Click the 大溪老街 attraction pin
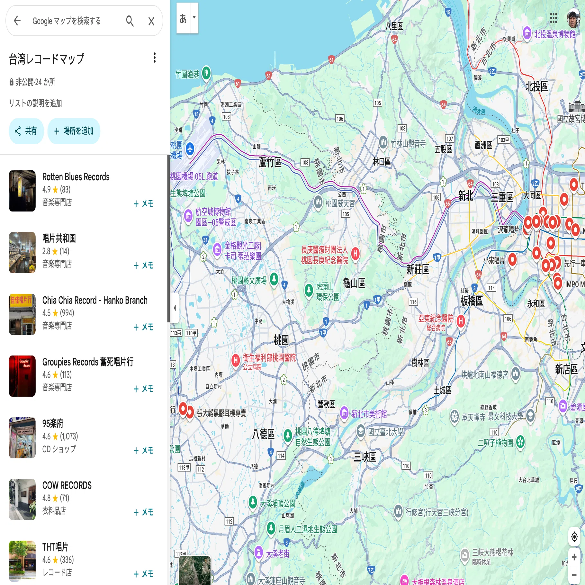585x585 pixels. [x=258, y=553]
